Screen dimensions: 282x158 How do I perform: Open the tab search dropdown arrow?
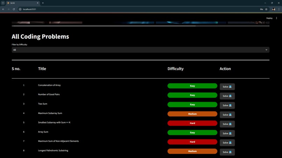click(x=3, y=3)
